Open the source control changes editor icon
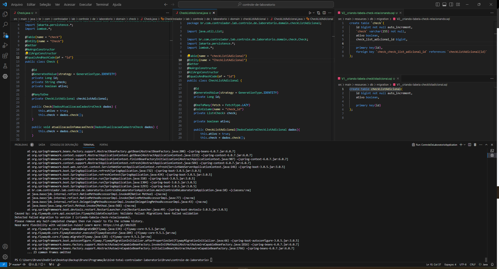Screen dimensions: 499x269 point(319,13)
